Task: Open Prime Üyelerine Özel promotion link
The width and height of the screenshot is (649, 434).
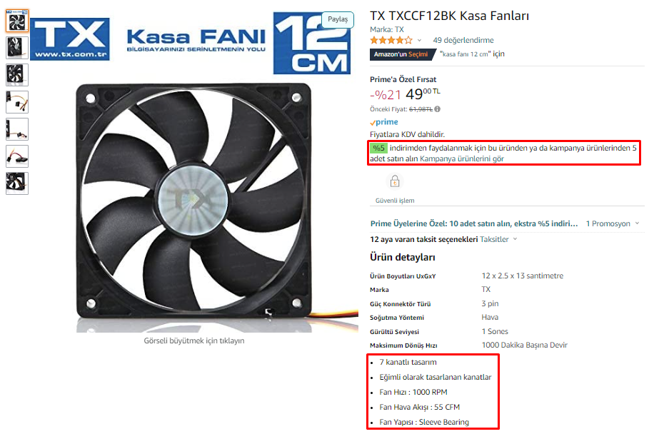Action: pyautogui.click(x=474, y=223)
